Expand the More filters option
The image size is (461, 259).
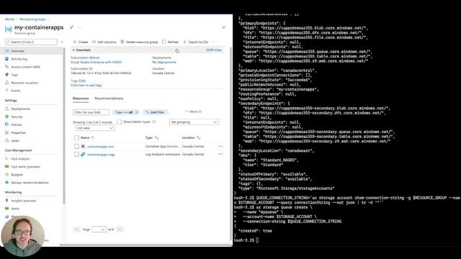pos(194,112)
